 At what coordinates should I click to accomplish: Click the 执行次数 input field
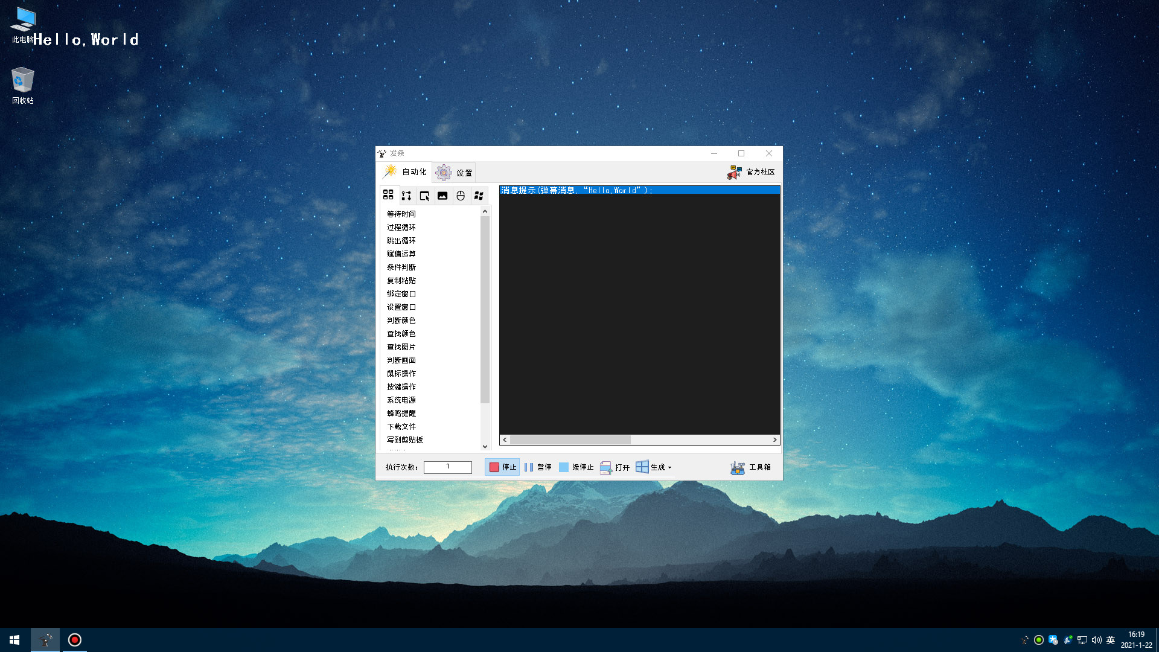click(x=447, y=467)
